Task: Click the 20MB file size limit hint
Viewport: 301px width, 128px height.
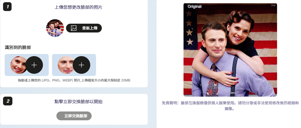Action: (74, 80)
